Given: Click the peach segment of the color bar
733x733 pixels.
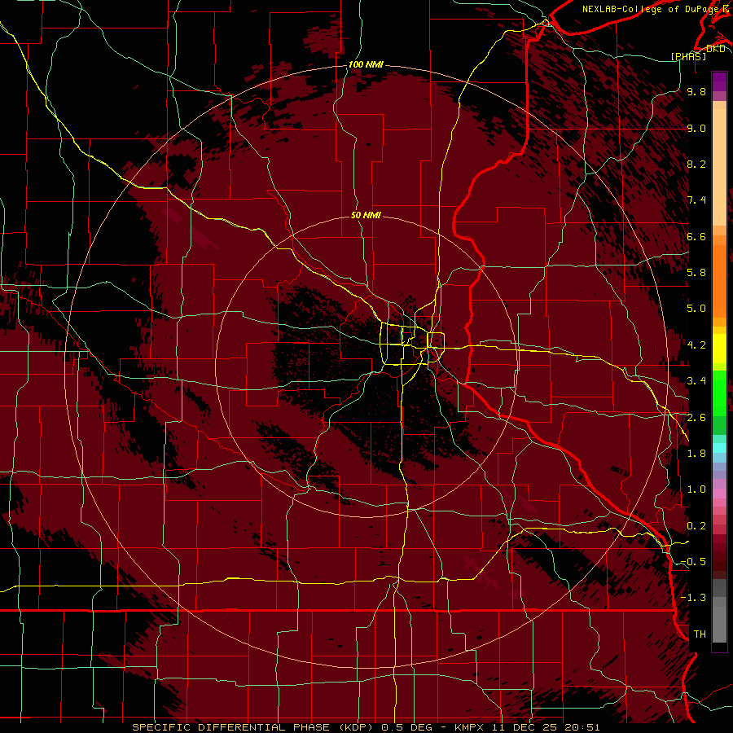Looking at the screenshot, I should (x=719, y=167).
